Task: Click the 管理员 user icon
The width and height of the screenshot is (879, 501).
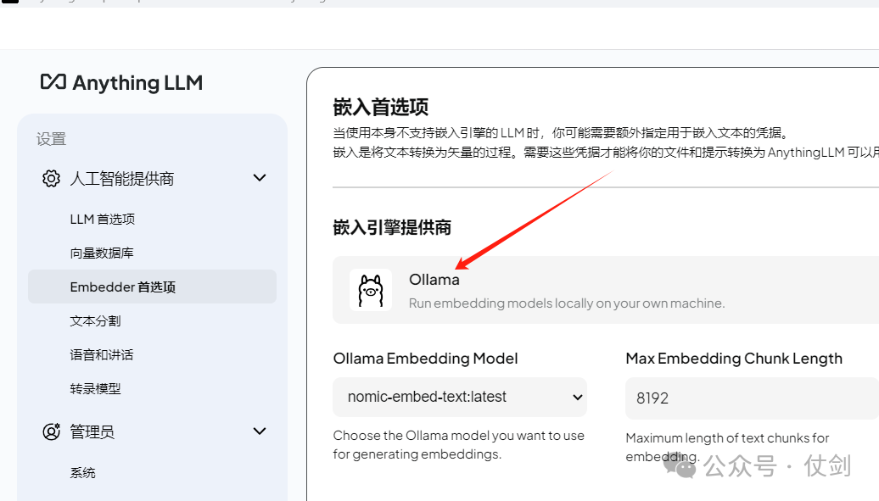Action: (x=51, y=431)
